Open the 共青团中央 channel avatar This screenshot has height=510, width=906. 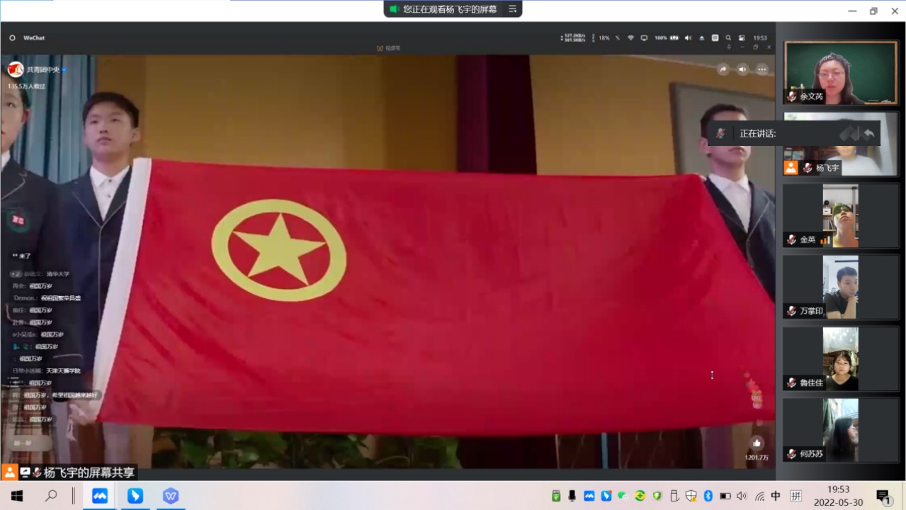coord(16,69)
